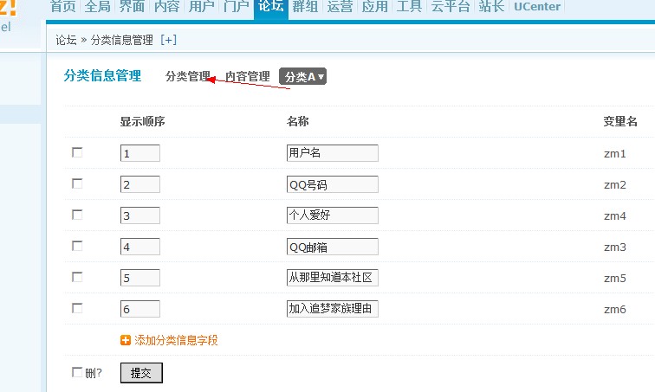The image size is (655, 392).
Task: Click the QQ邮箱 name input field
Action: [x=333, y=247]
